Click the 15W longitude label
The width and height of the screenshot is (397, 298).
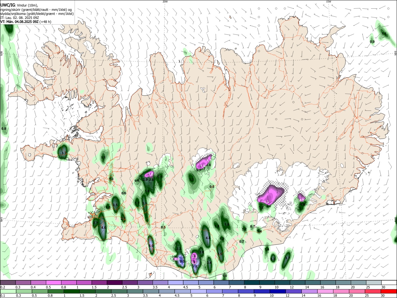328,2
